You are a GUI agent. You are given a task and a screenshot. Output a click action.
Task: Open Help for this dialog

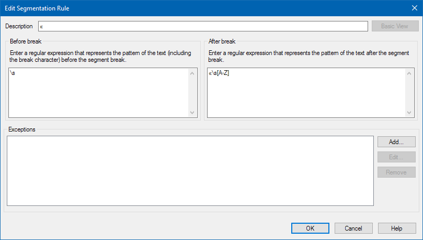397,228
